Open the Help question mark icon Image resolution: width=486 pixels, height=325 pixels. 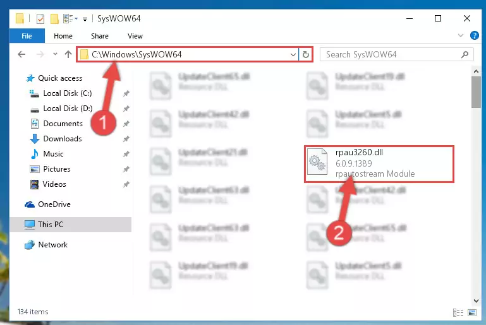pos(474,35)
